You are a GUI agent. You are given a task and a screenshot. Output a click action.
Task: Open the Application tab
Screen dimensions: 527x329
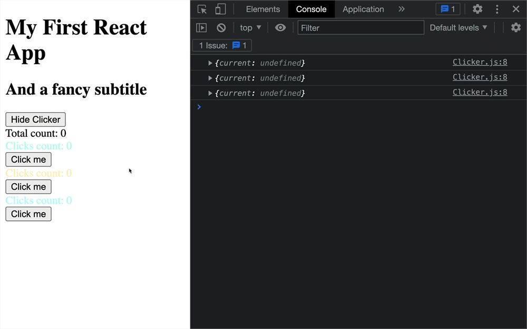coord(363,9)
